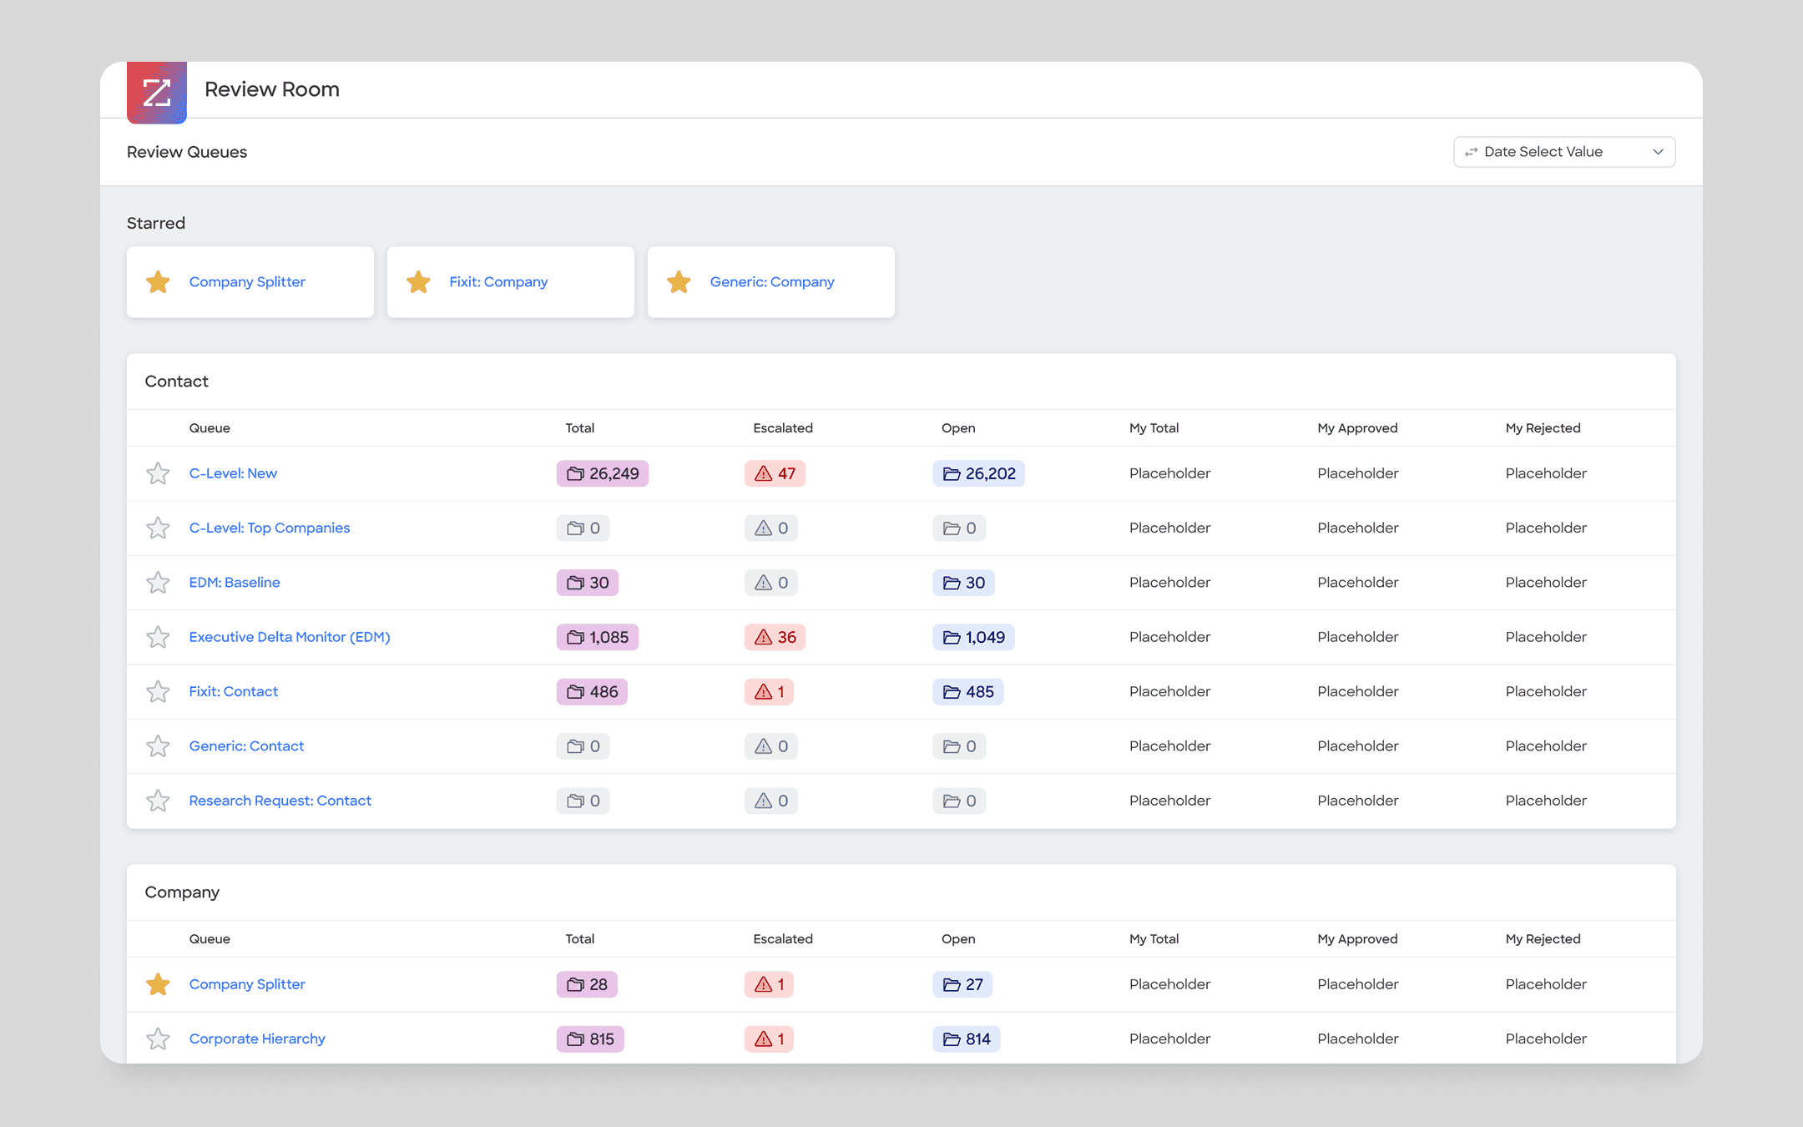Image resolution: width=1803 pixels, height=1127 pixels.
Task: Click the Escalated column header in Contact table
Action: (x=783, y=428)
